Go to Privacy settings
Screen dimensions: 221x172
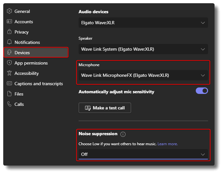36,32
